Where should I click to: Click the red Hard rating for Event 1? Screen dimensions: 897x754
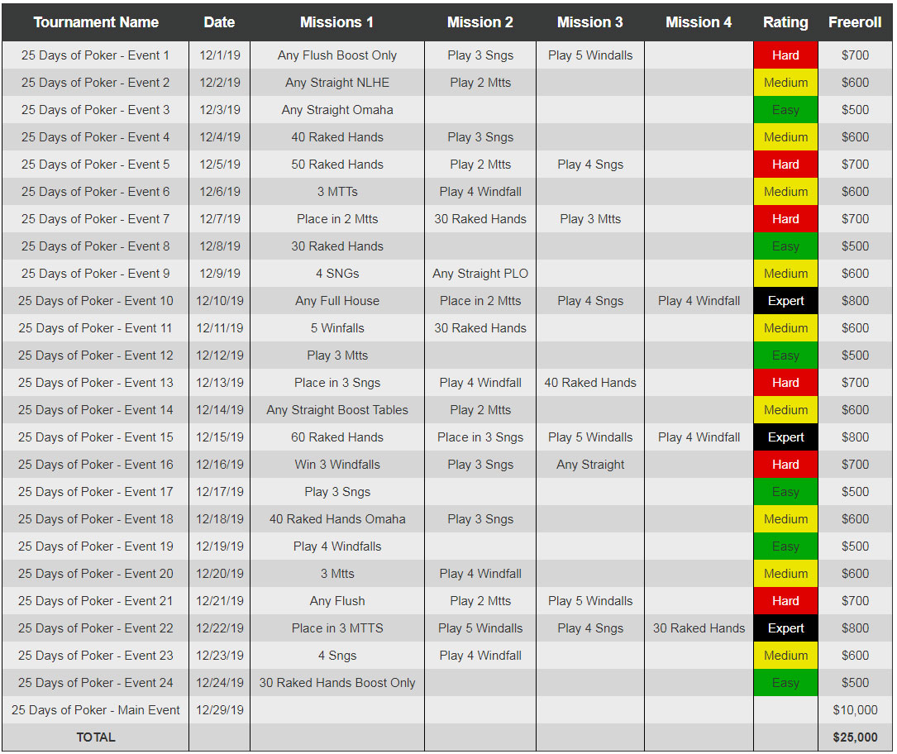click(x=785, y=55)
